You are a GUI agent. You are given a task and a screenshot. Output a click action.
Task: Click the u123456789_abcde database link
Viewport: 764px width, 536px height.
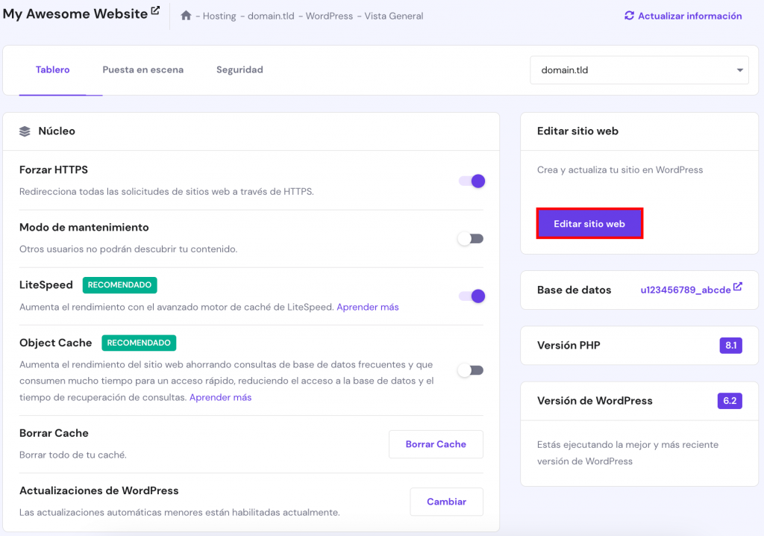point(688,289)
